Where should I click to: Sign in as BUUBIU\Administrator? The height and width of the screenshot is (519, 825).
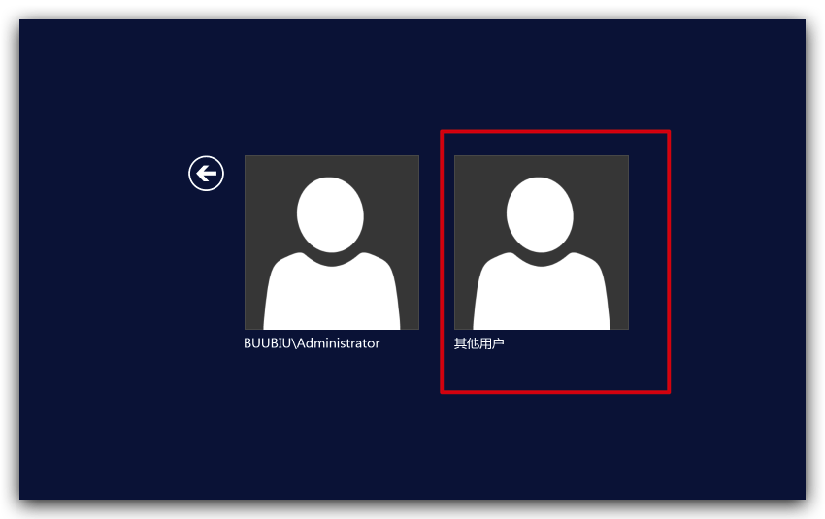[x=332, y=252]
